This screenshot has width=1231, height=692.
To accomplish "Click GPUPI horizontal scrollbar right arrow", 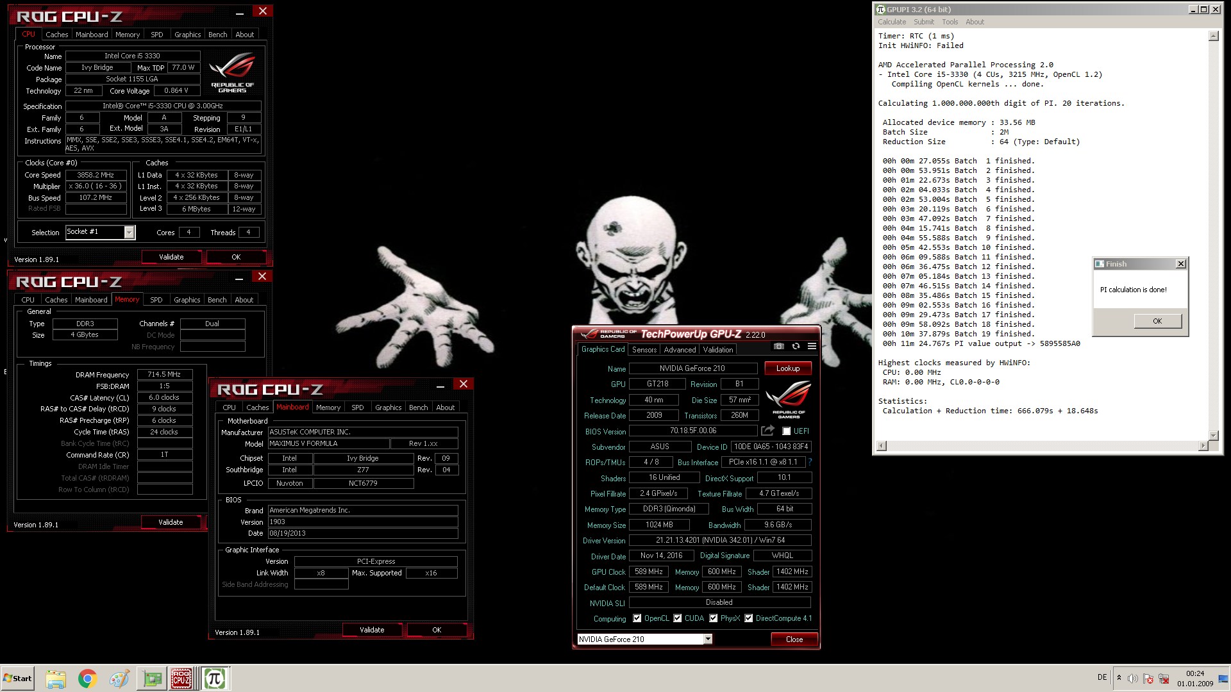I will tap(1203, 446).
